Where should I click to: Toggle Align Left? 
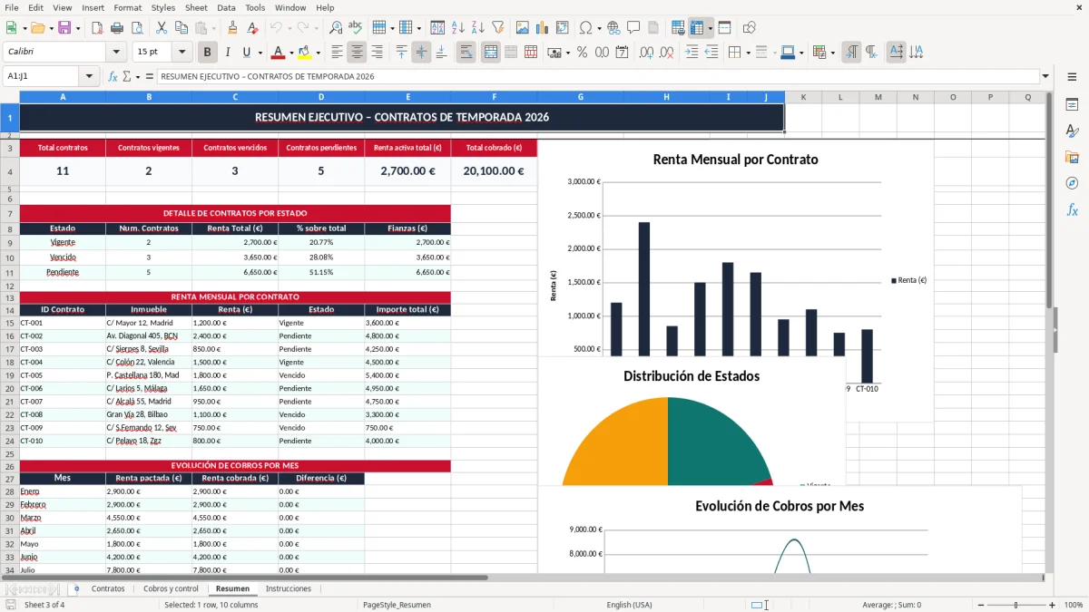point(338,53)
